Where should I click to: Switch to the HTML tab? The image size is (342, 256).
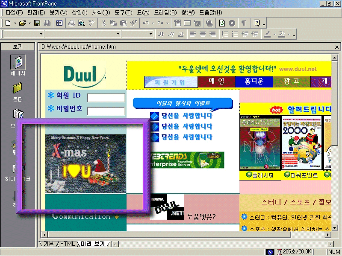(x=67, y=244)
